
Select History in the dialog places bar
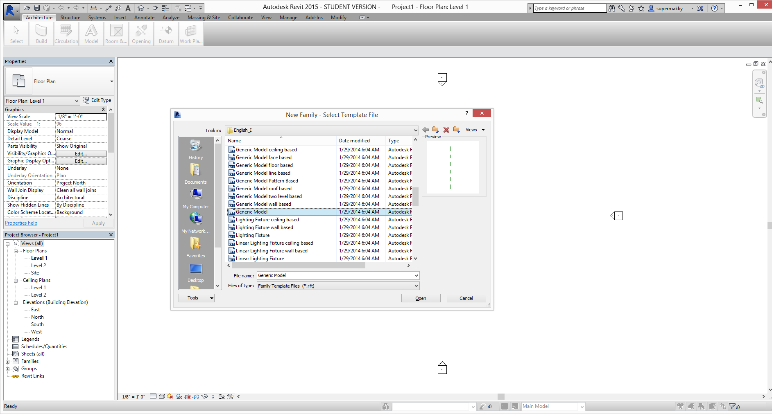[196, 150]
